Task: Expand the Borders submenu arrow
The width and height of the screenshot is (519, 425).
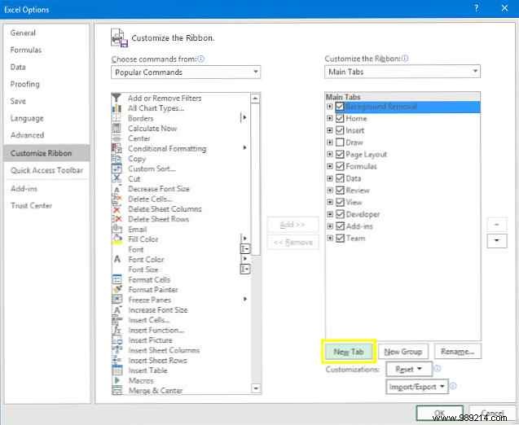Action: click(244, 117)
